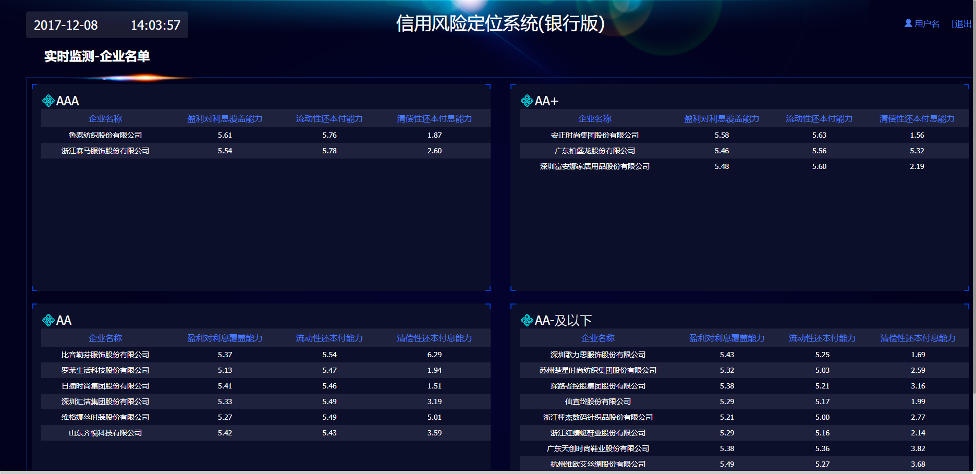Select 维格娜丝时装股份有限公司 row
This screenshot has width=976, height=474.
coord(266,417)
